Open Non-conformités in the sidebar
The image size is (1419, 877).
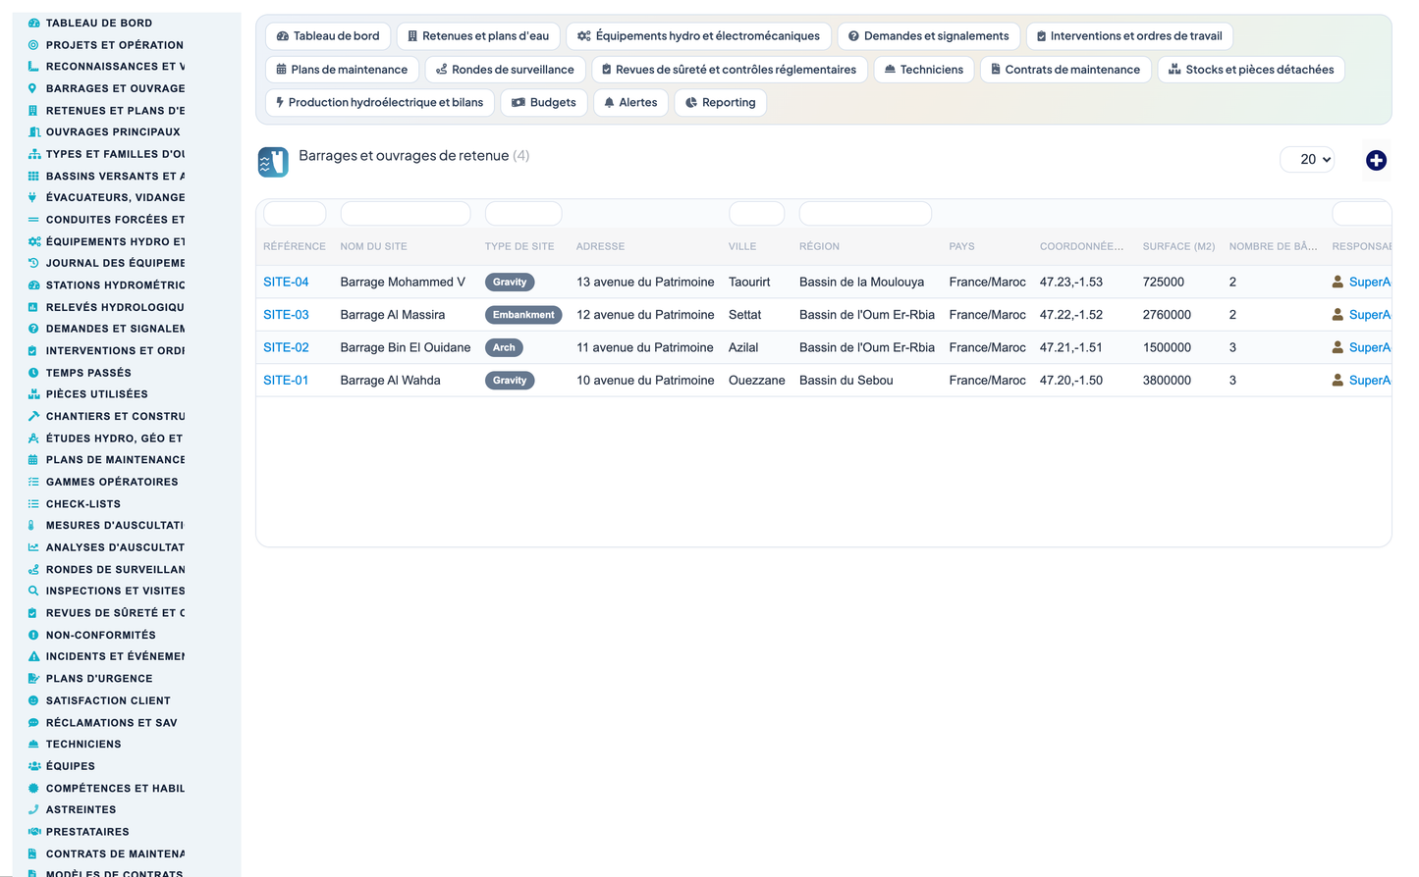(100, 636)
